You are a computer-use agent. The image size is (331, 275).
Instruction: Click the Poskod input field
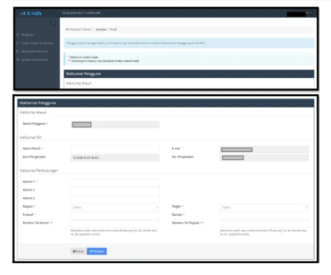tap(115, 216)
